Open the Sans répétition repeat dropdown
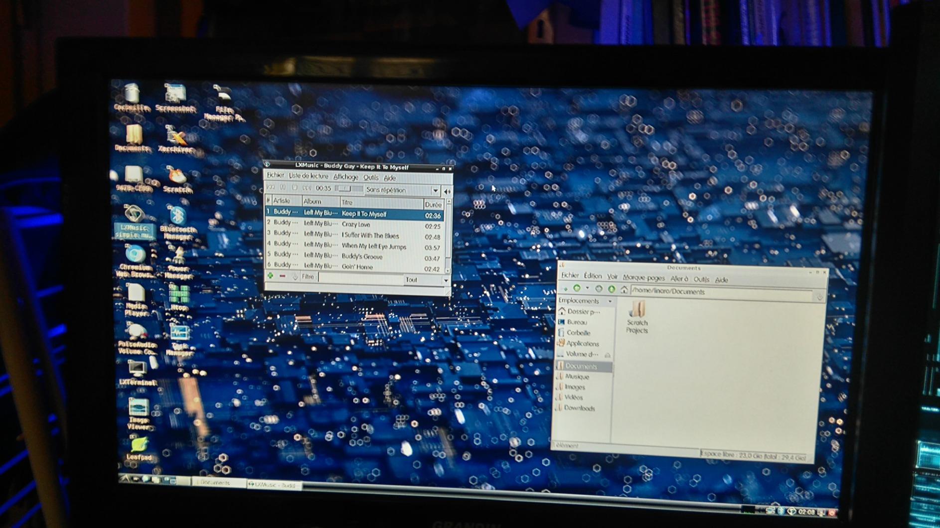This screenshot has height=528, width=940. 435,191
